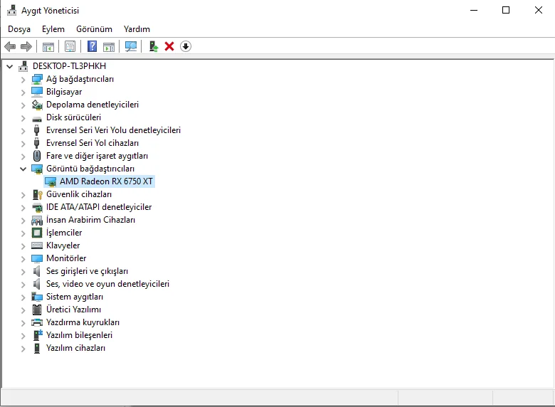Click the Üretici Yazılımı chip icon
Image resolution: width=555 pixels, height=407 pixels.
tap(37, 310)
